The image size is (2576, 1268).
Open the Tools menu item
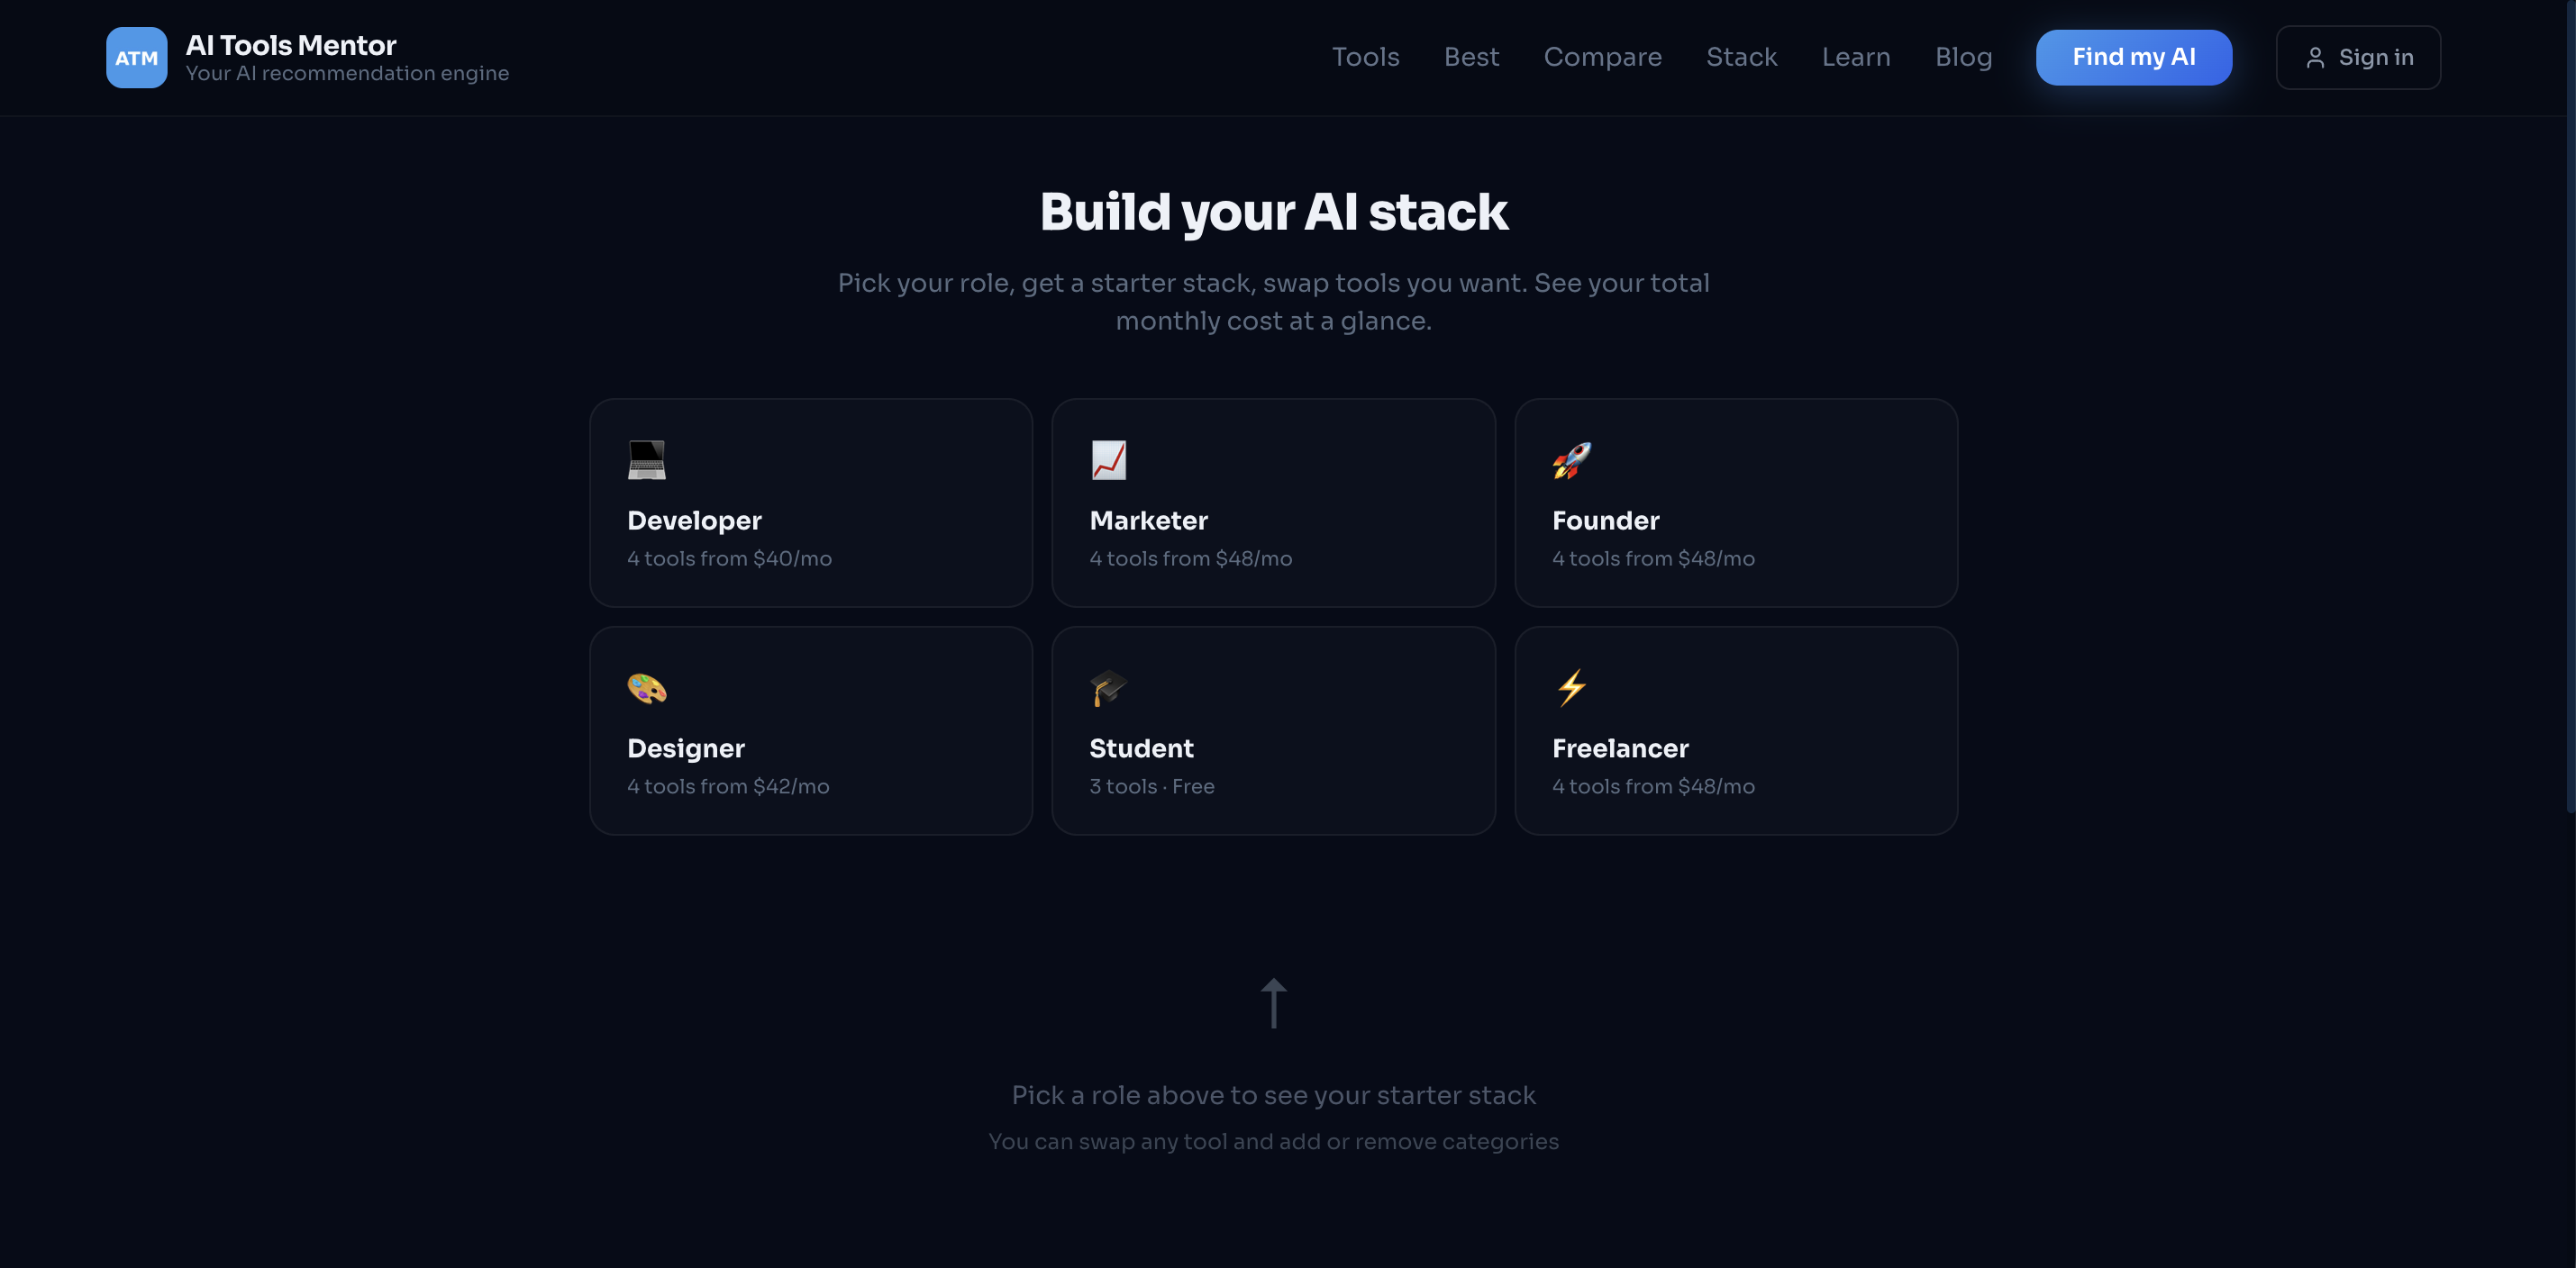click(x=1365, y=57)
